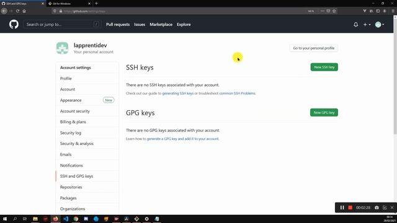This screenshot has height=223, width=397.
Task: Click the bookmark star icon
Action: tap(334, 11)
